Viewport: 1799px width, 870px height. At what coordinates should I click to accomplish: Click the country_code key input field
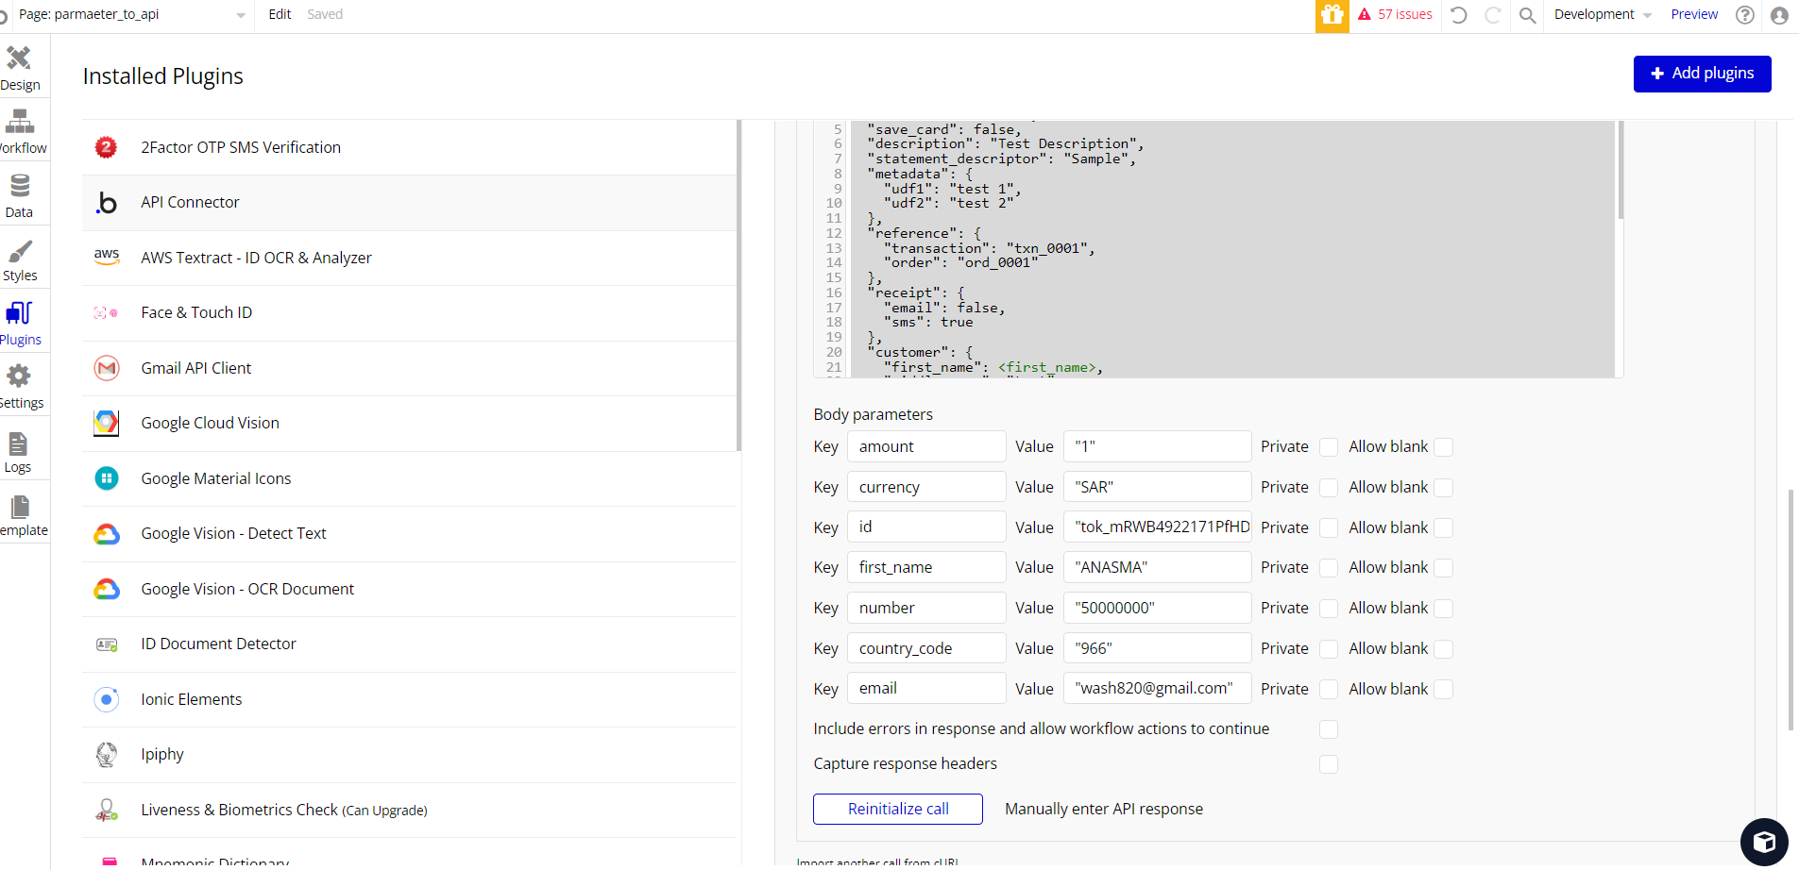(x=926, y=649)
